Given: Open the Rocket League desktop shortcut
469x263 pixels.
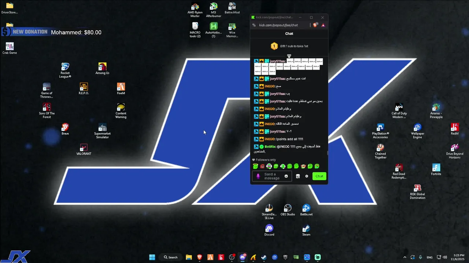Looking at the screenshot, I should pyautogui.click(x=65, y=70).
